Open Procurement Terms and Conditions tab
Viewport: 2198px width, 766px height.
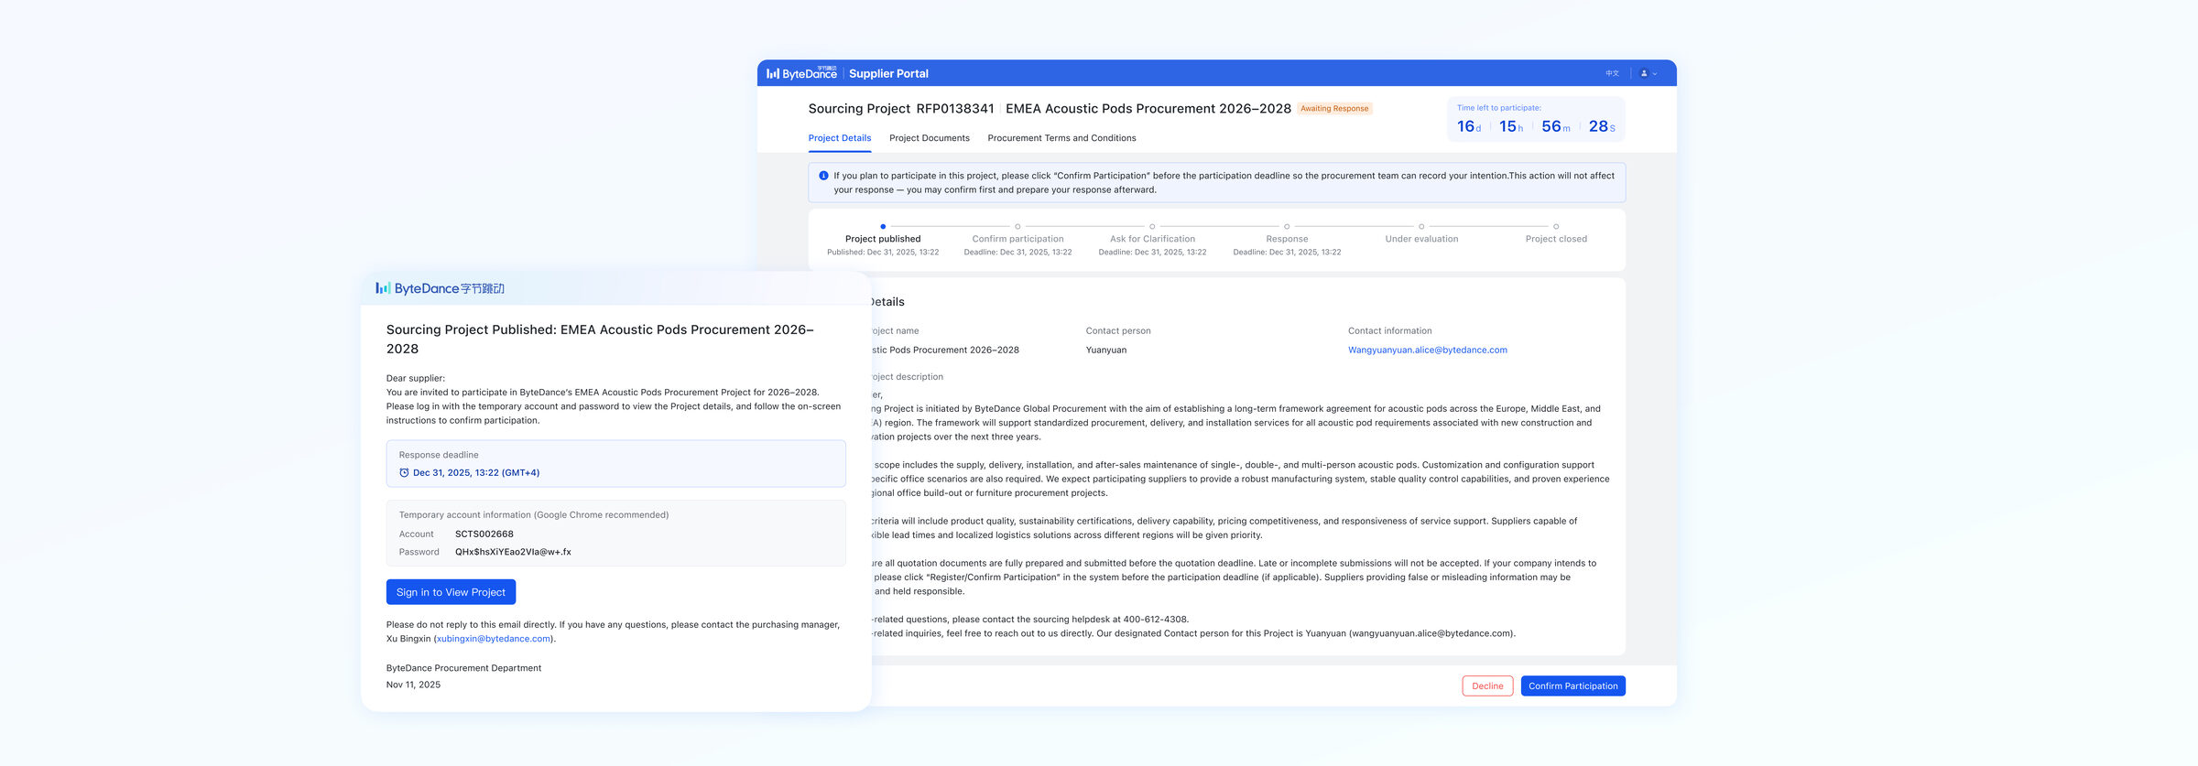(x=1061, y=138)
